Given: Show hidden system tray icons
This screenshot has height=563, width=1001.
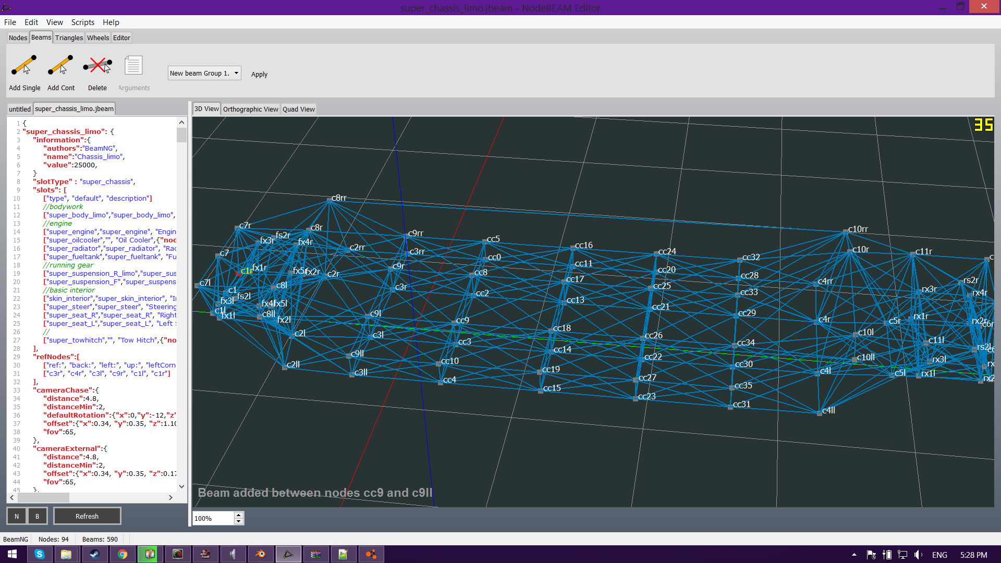Looking at the screenshot, I should tap(854, 555).
